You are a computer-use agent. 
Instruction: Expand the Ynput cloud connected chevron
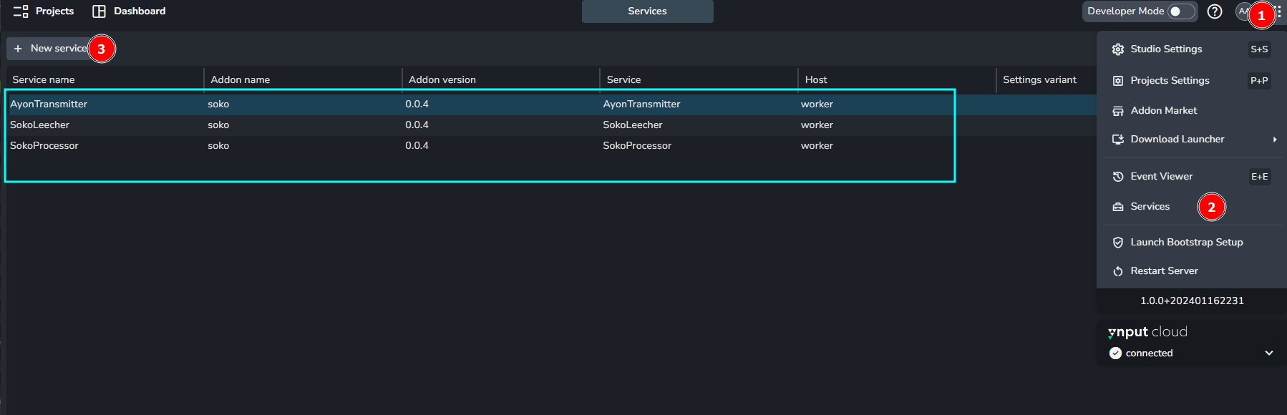coord(1268,353)
